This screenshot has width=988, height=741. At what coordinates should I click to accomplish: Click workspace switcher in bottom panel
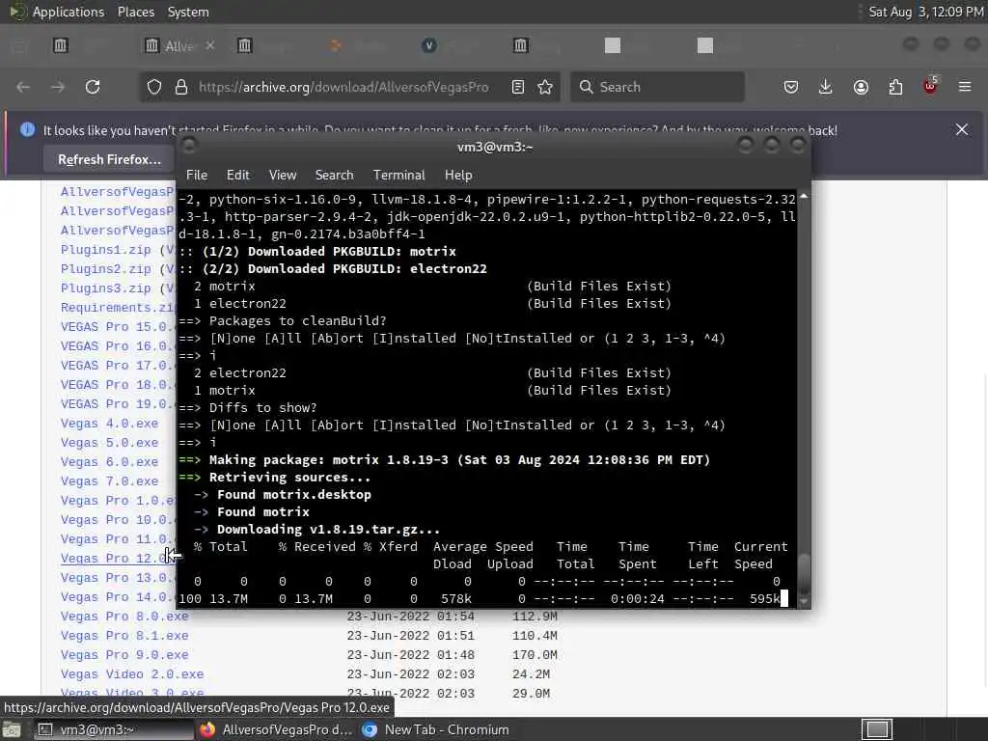pos(877,729)
